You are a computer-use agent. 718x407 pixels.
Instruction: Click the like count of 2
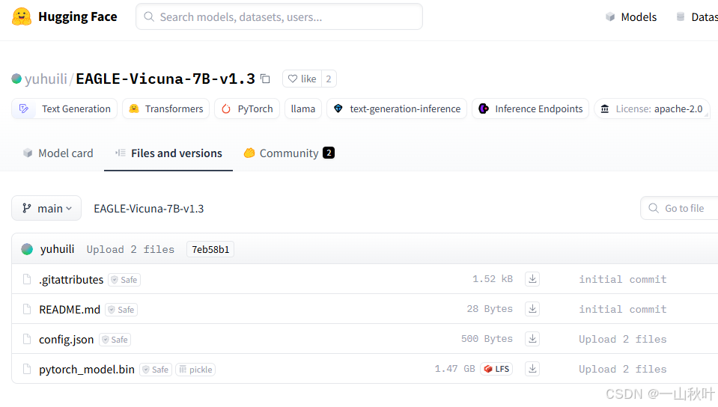(x=329, y=79)
